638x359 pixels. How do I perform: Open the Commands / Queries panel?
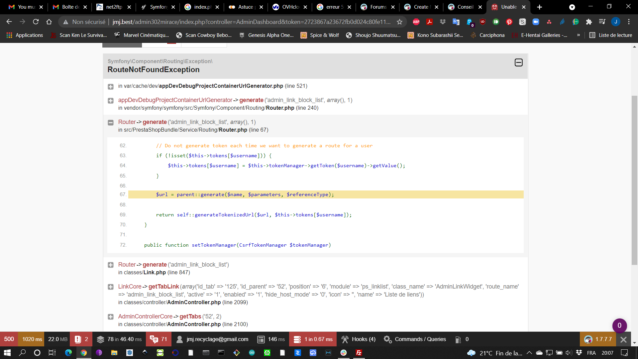pyautogui.click(x=415, y=339)
